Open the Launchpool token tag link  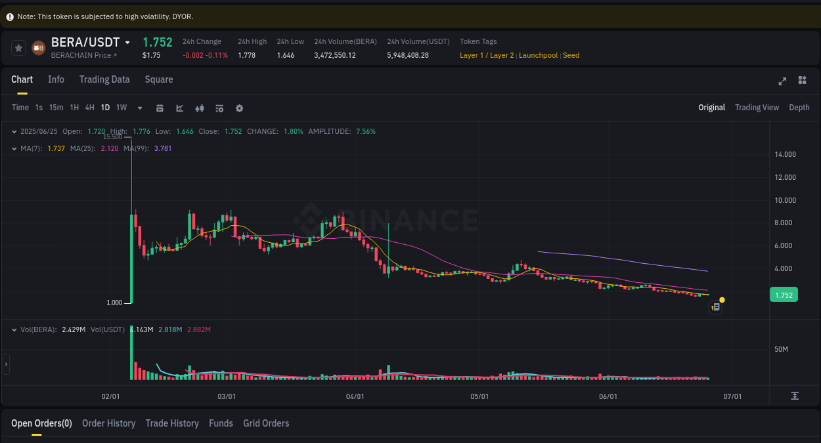pyautogui.click(x=538, y=55)
